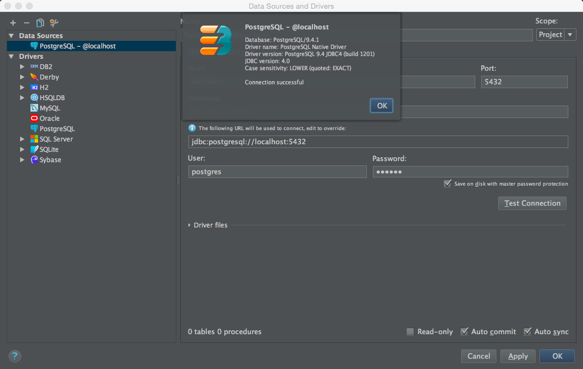
Task: Click the add data source plus icon
Action: point(13,23)
